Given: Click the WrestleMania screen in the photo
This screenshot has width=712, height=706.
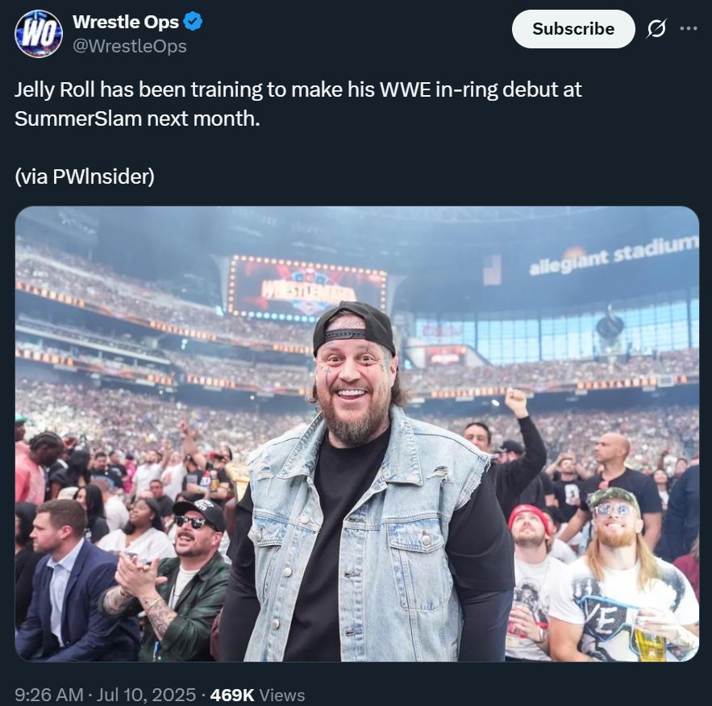Looking at the screenshot, I should [307, 287].
